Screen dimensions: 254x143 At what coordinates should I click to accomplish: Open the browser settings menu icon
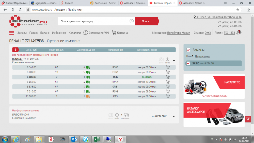click(225, 3)
